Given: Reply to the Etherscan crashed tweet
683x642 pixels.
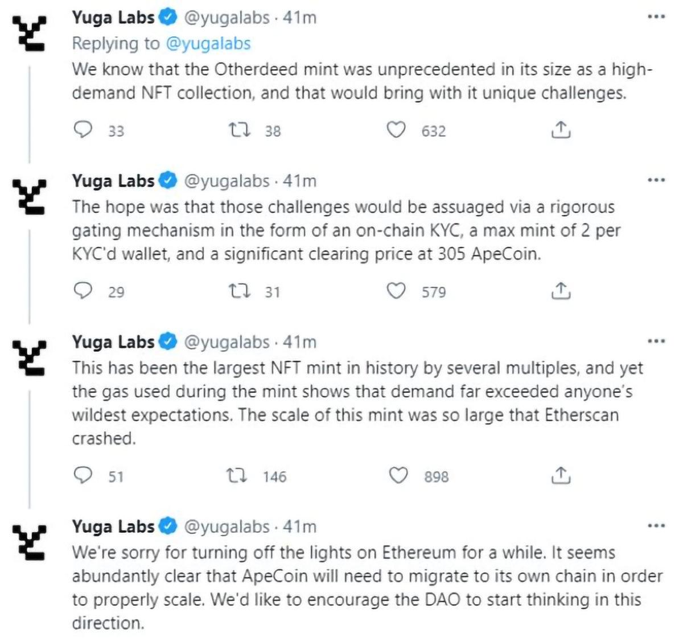Looking at the screenshot, I should click(84, 475).
